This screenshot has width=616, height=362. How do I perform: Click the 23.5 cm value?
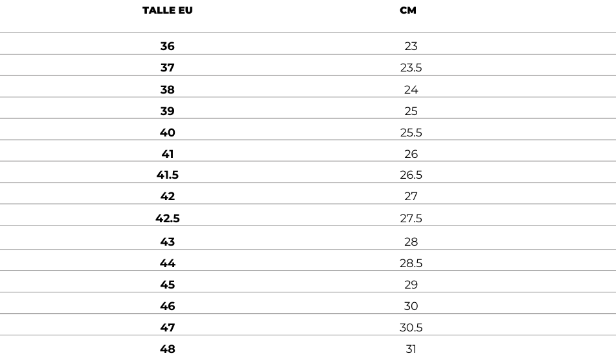coord(411,68)
